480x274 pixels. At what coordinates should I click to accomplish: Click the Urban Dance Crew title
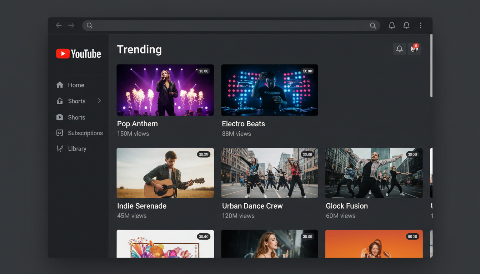pos(252,206)
